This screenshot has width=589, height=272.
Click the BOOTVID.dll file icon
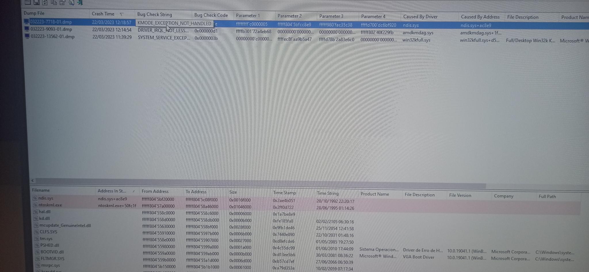[37, 252]
